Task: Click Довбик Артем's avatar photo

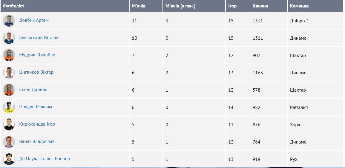Action: [9, 21]
